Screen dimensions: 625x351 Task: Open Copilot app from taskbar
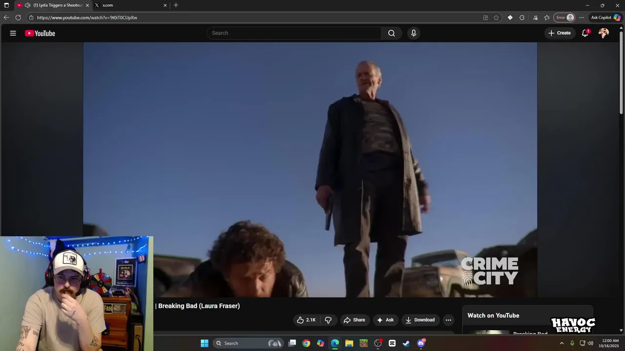click(320, 343)
